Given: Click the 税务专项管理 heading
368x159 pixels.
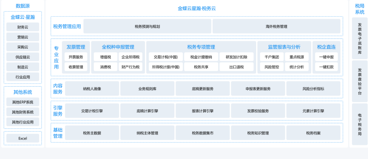Looking at the screenshot, I should tap(201, 47).
